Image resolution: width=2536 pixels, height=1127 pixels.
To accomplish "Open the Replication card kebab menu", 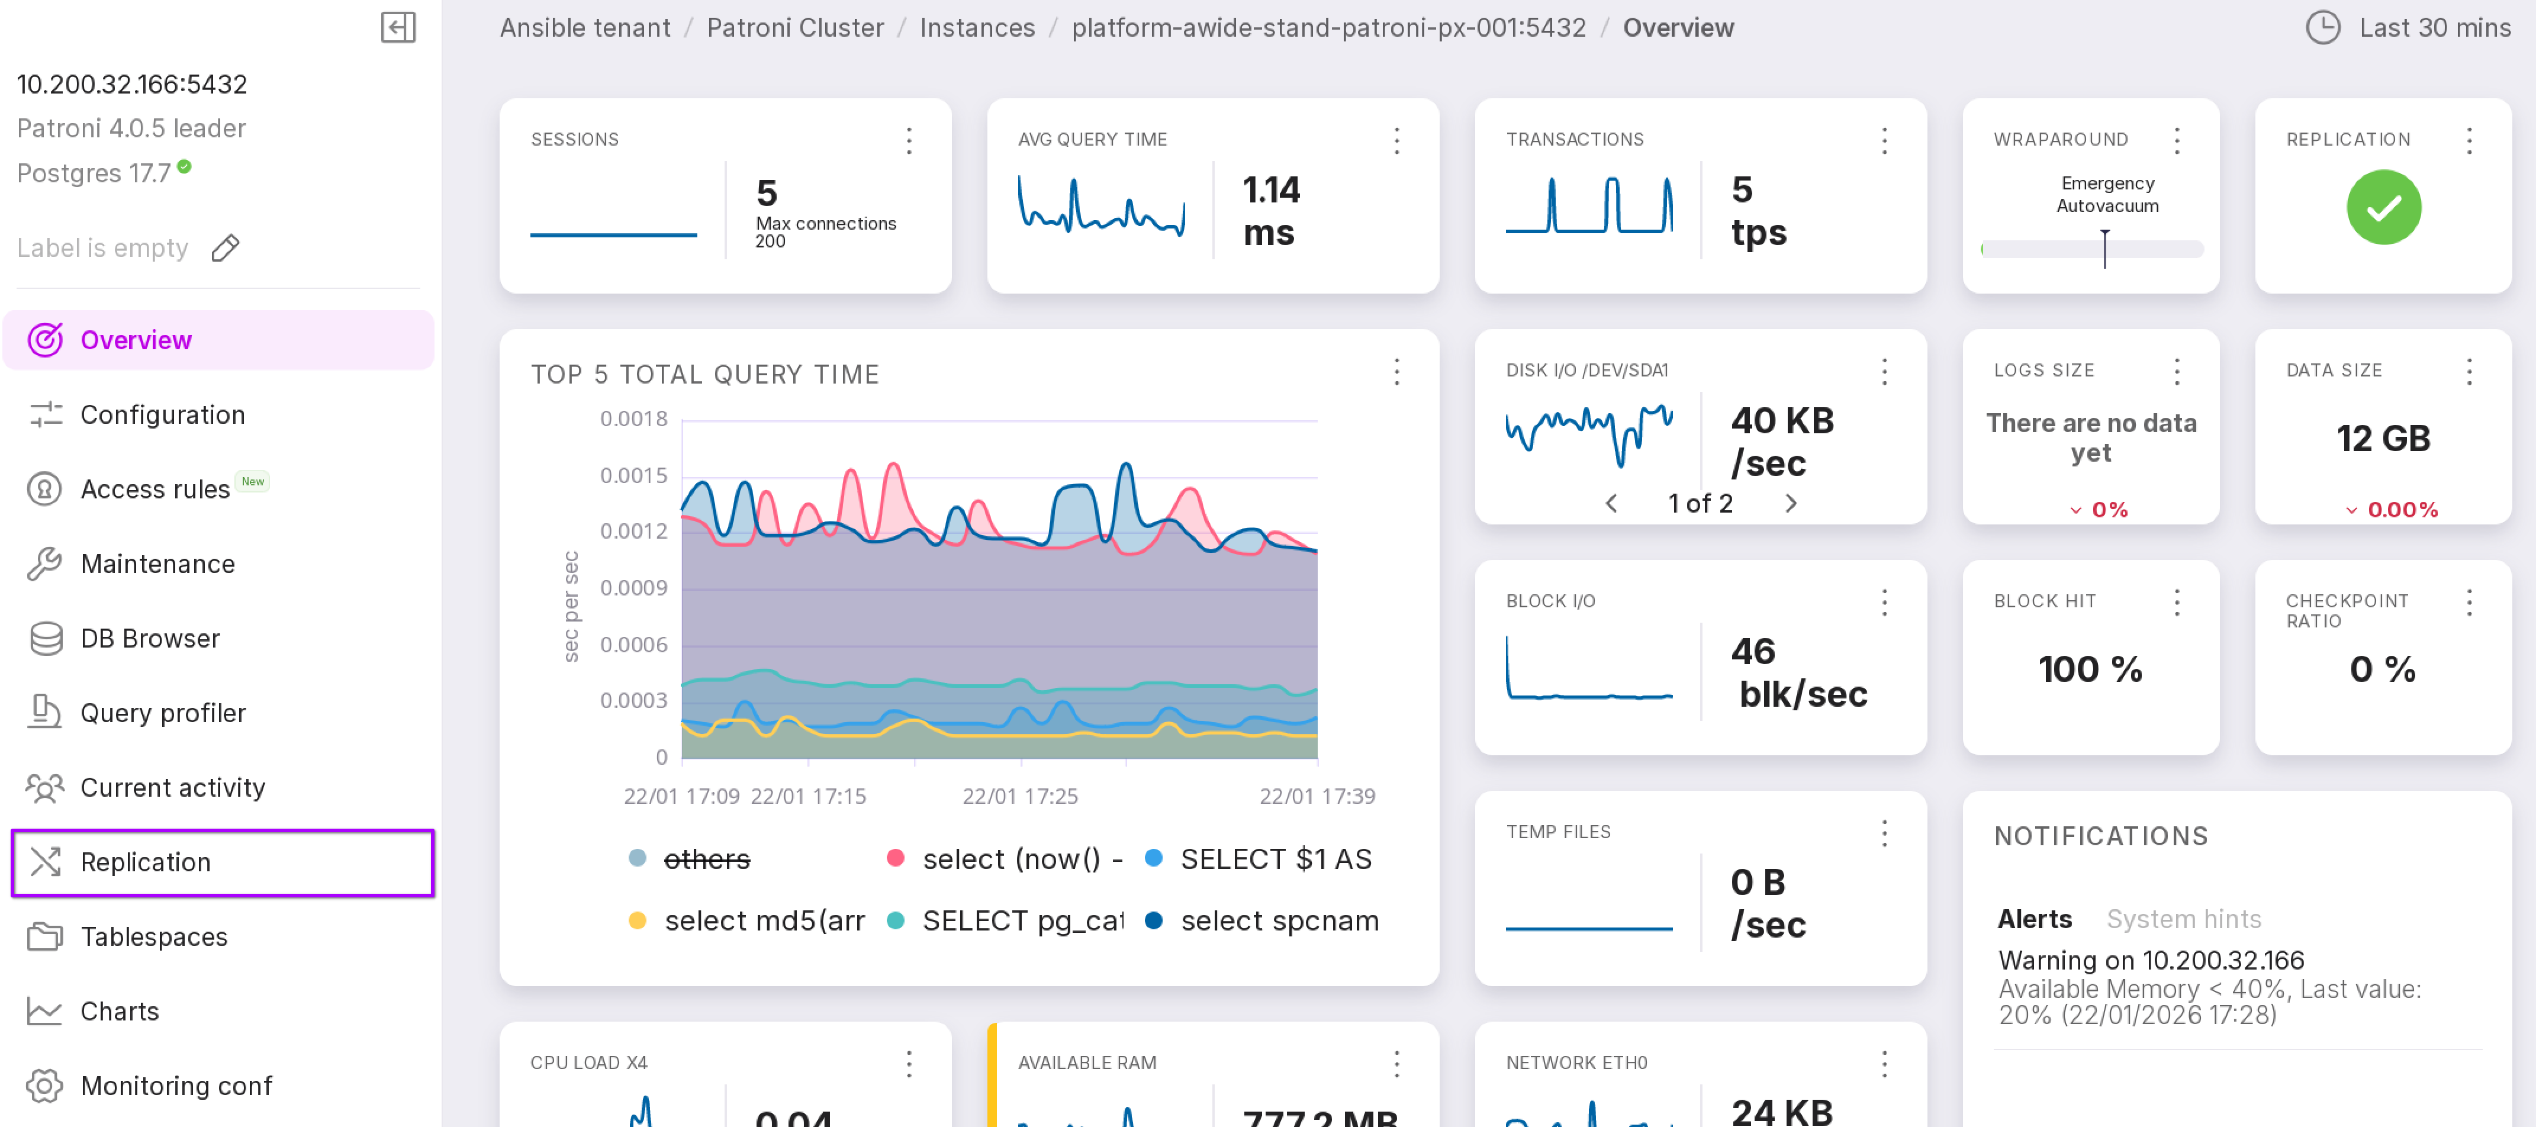I will tap(2468, 140).
